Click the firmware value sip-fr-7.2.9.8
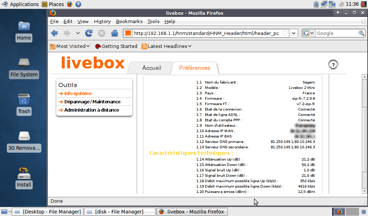This screenshot has width=368, height=216. pyautogui.click(x=303, y=99)
